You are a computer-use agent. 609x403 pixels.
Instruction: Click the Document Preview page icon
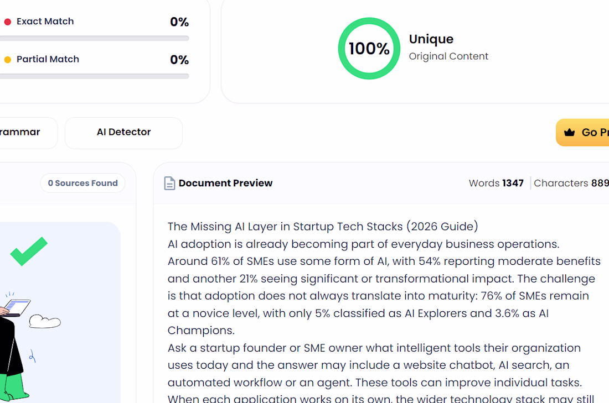point(169,183)
